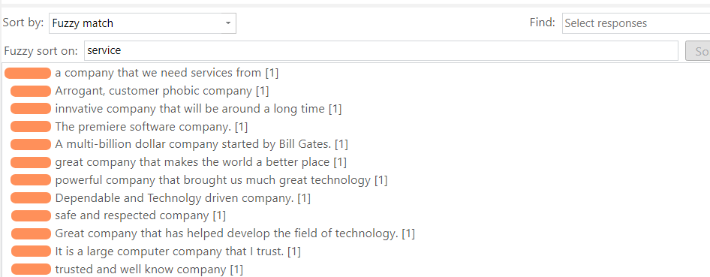This screenshot has width=710, height=277.
Task: Click orange match bar beside 'Arrogant, customer phobic'
Action: 31,91
